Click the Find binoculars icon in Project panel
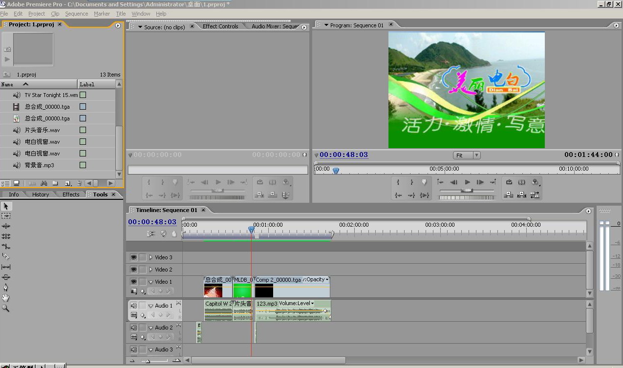This screenshot has width=623, height=368. coord(44,183)
